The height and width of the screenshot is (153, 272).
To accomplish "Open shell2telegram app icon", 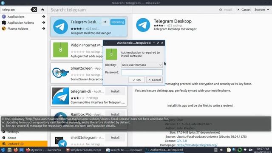I will [60, 142].
